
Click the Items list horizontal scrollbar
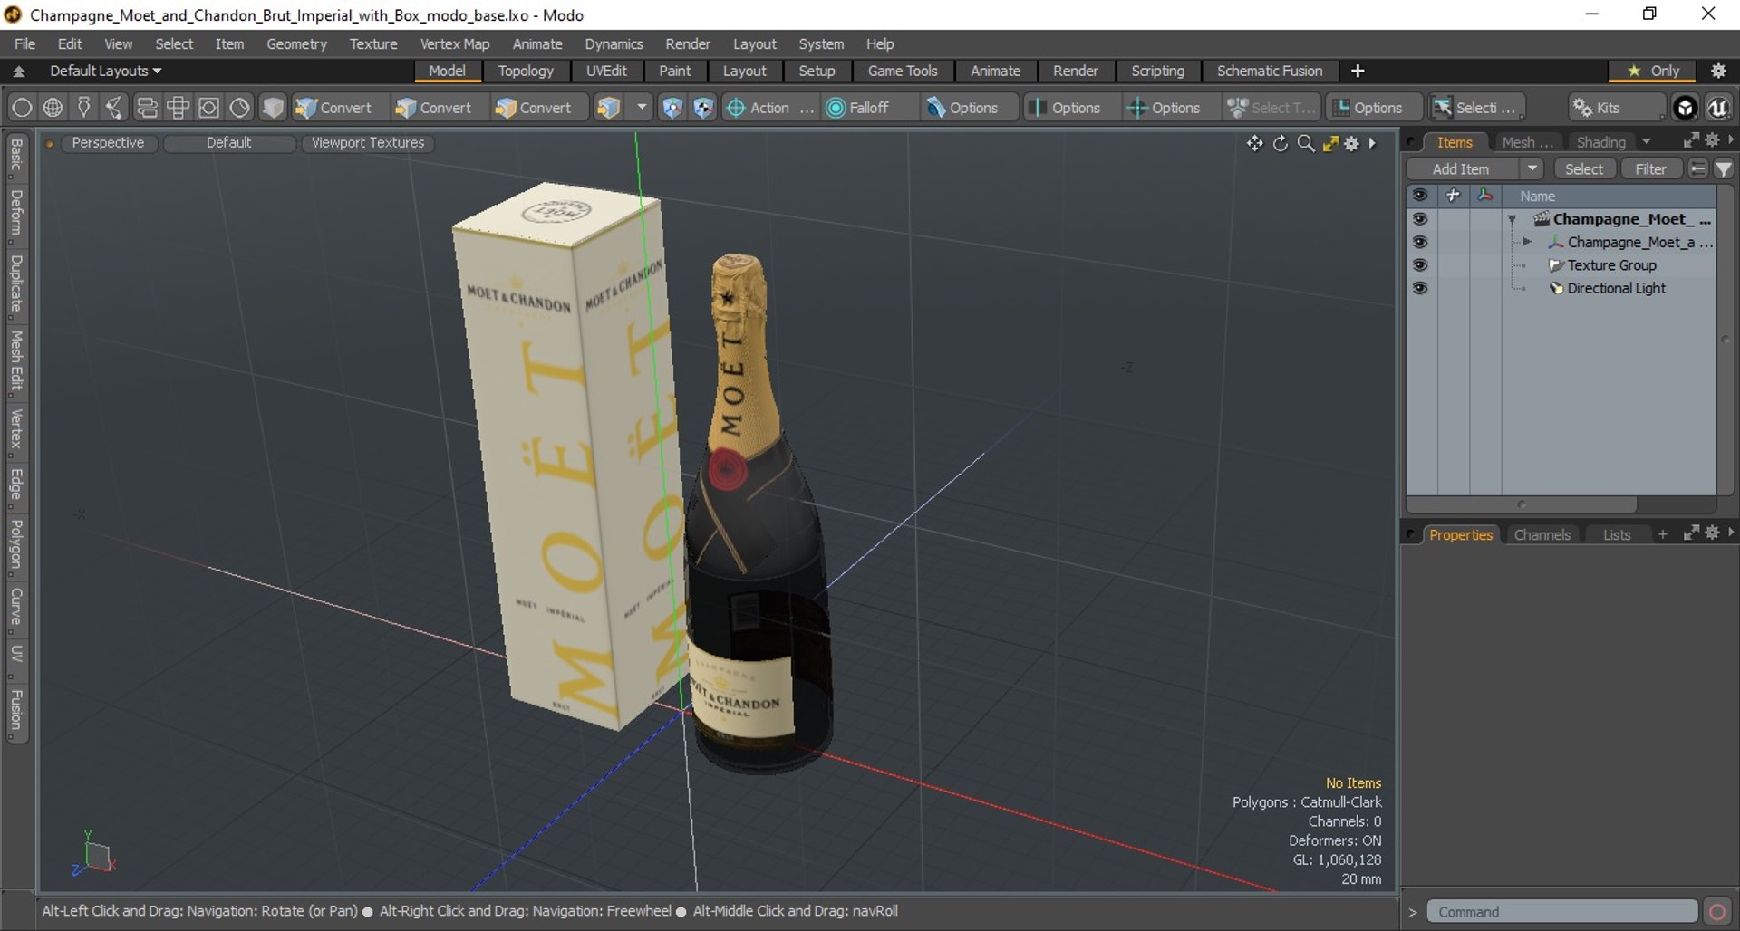point(1522,504)
